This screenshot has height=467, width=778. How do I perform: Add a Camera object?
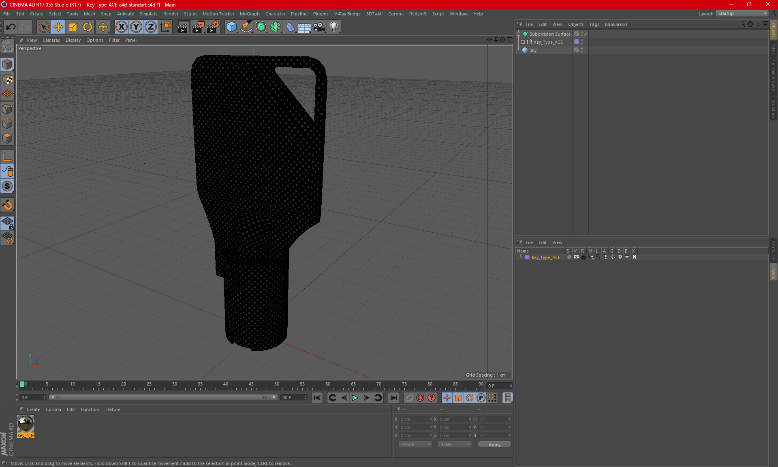point(319,27)
